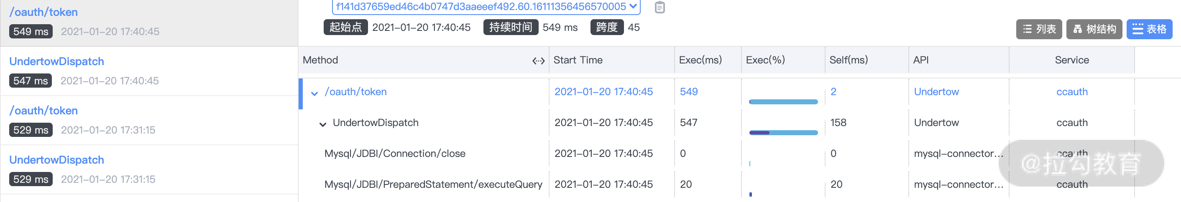Open /oauth/token link in the span table

click(355, 92)
